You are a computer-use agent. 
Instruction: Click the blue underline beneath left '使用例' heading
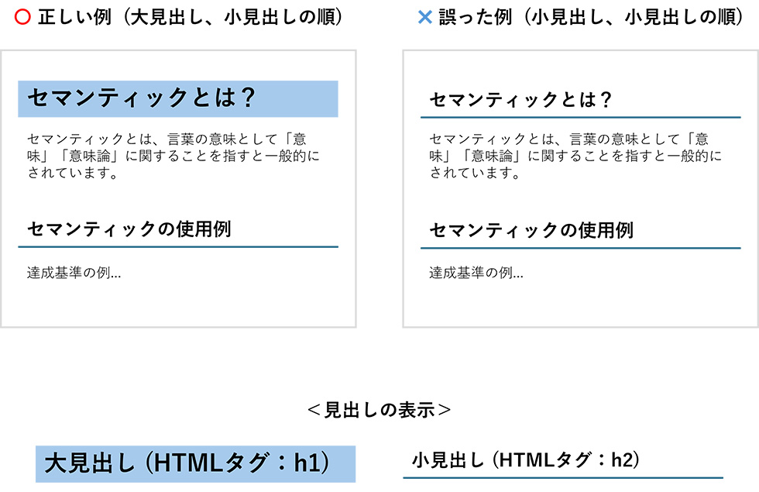tap(178, 247)
